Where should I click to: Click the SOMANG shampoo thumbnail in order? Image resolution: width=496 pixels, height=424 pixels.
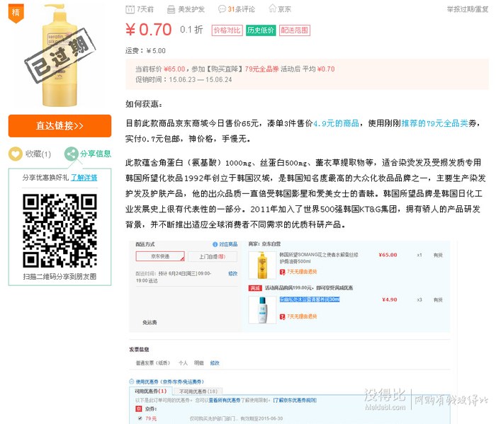pyautogui.click(x=262, y=265)
